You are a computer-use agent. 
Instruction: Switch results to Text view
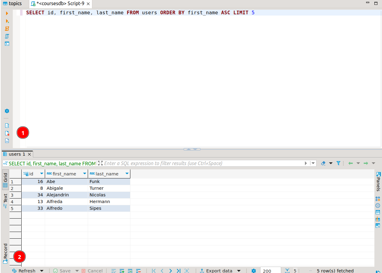(5, 201)
